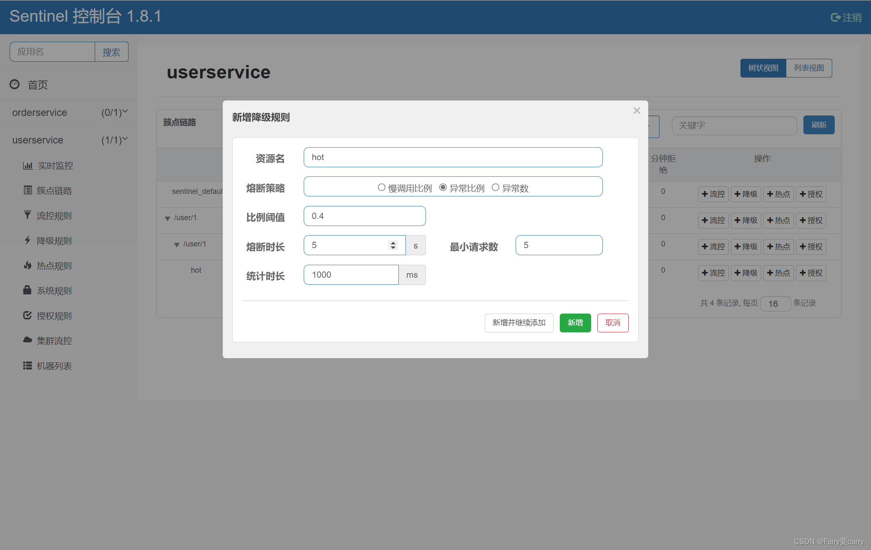Click the logout icon in header
The height and width of the screenshot is (550, 871).
(x=836, y=18)
